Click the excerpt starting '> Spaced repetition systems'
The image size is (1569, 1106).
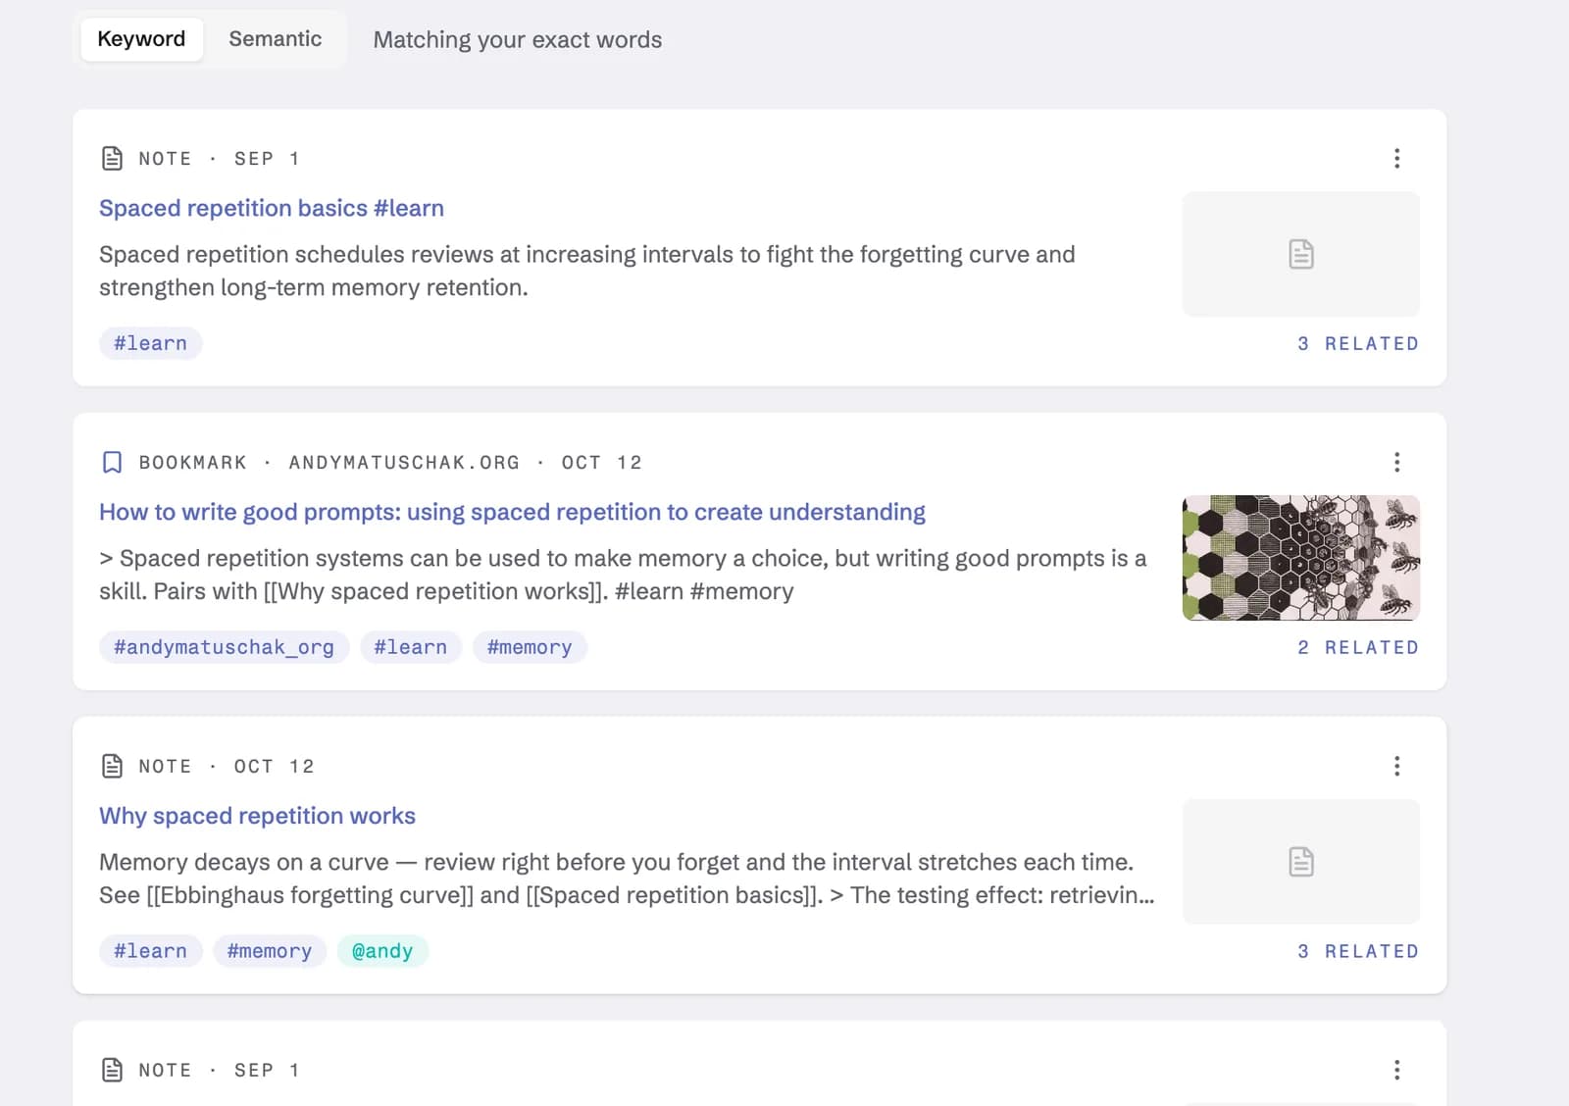tap(623, 575)
